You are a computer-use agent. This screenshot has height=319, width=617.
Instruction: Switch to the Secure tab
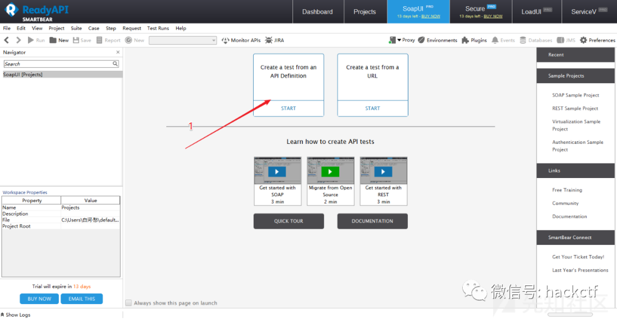pyautogui.click(x=481, y=12)
